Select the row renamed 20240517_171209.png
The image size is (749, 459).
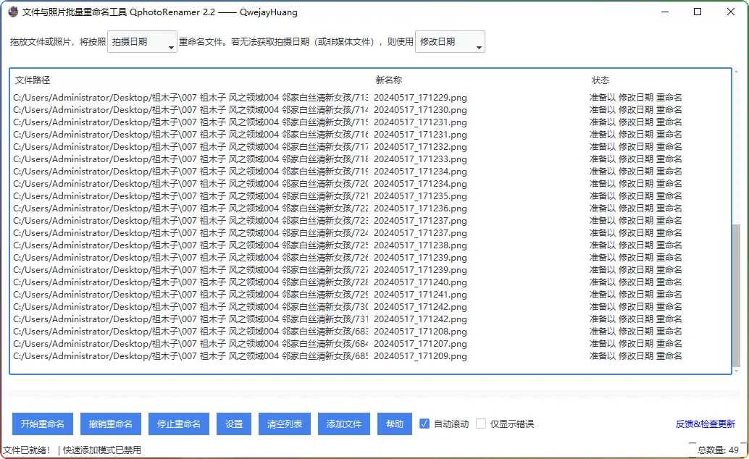tap(420, 356)
